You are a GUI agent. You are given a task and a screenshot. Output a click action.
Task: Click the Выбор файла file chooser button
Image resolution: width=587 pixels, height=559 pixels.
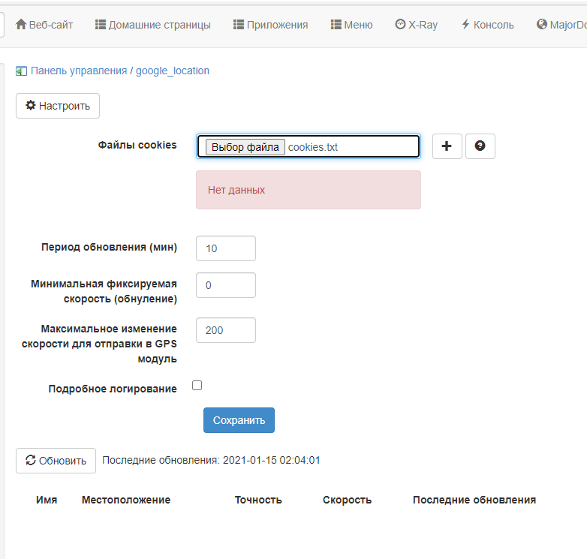(x=245, y=147)
